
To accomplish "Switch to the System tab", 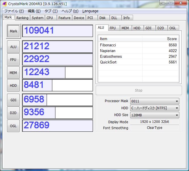I will click(x=38, y=18).
